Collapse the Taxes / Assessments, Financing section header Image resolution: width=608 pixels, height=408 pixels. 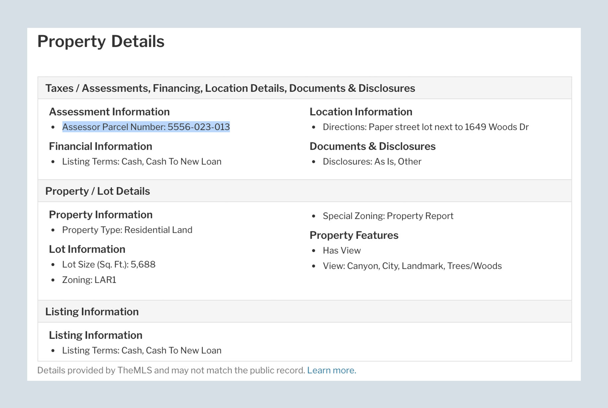pyautogui.click(x=230, y=88)
